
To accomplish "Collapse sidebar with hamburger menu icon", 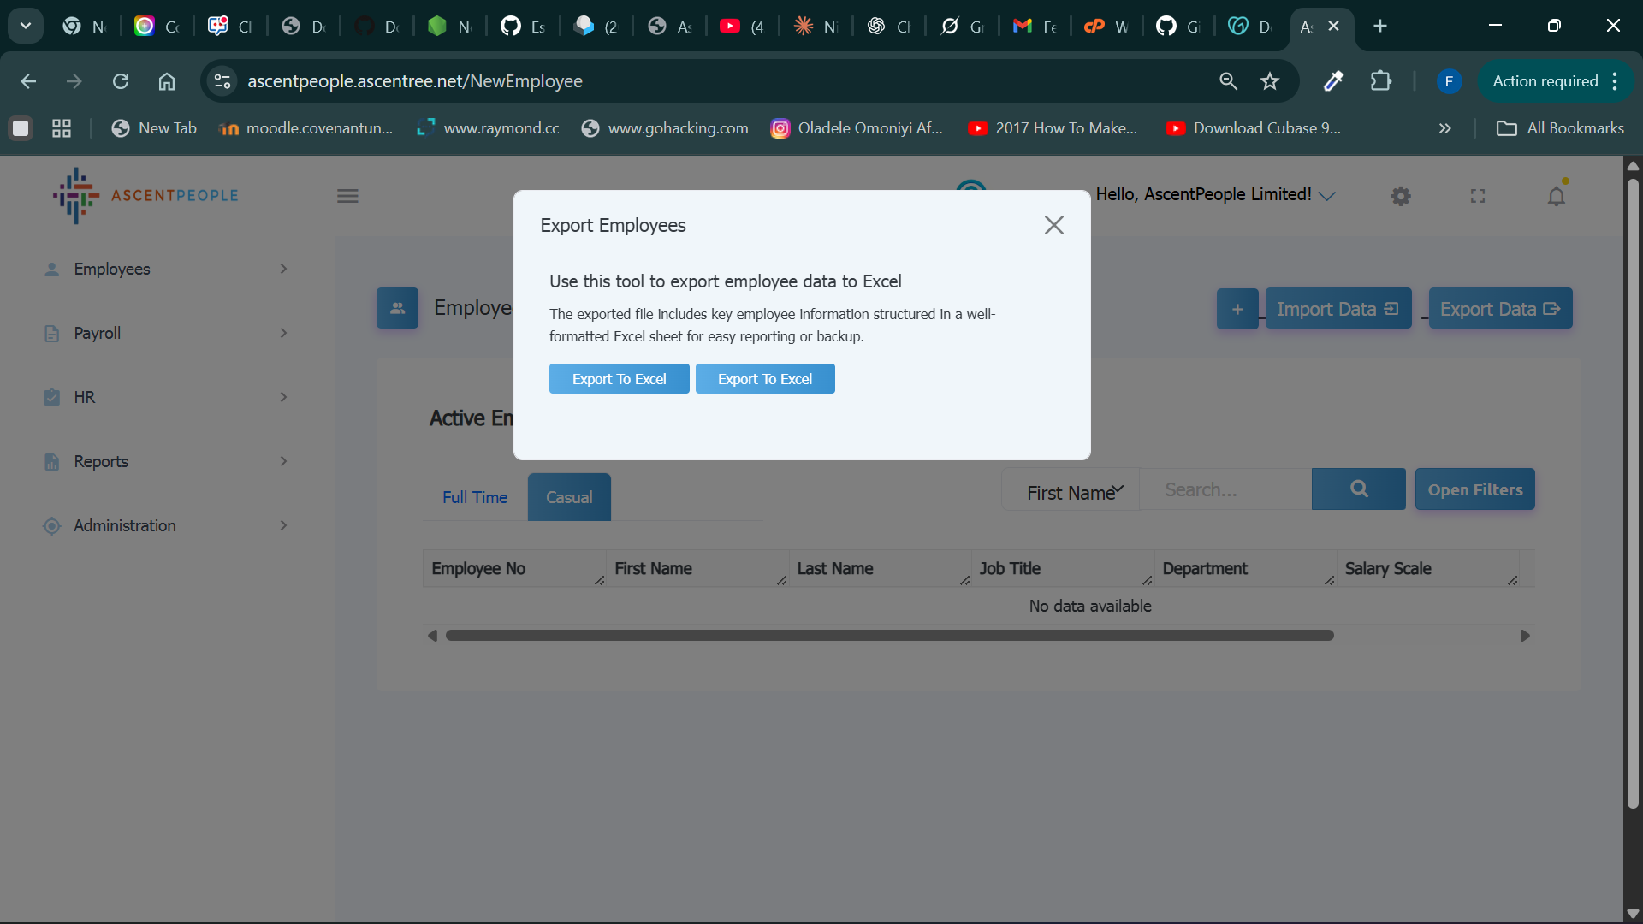I will (x=347, y=196).
